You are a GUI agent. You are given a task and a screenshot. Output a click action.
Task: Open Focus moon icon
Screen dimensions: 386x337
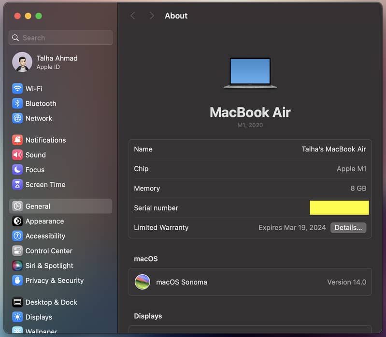pyautogui.click(x=17, y=170)
